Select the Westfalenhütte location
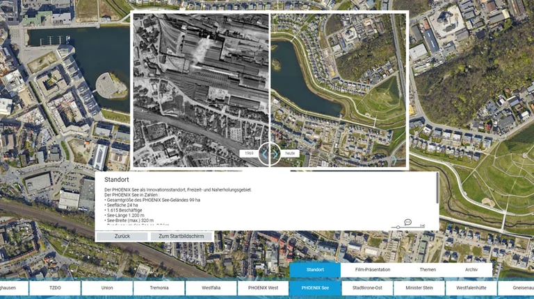The image size is (534, 299). click(471, 288)
